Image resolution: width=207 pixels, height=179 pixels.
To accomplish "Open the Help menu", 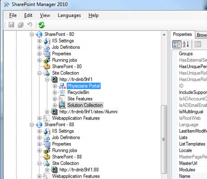I will coord(93,15).
